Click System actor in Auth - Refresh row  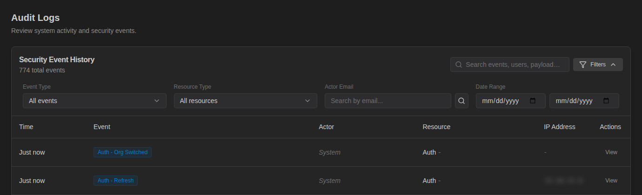click(x=329, y=181)
